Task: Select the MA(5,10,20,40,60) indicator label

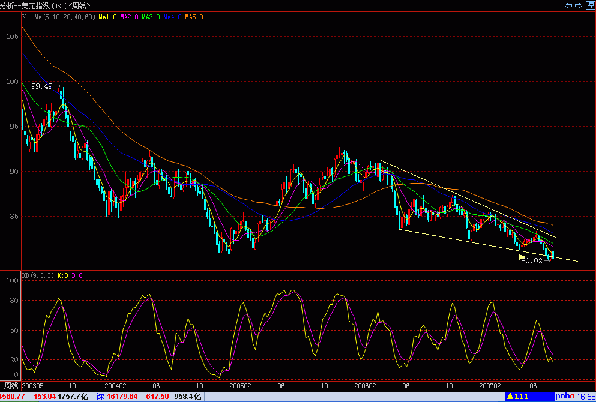Action: click(x=62, y=17)
